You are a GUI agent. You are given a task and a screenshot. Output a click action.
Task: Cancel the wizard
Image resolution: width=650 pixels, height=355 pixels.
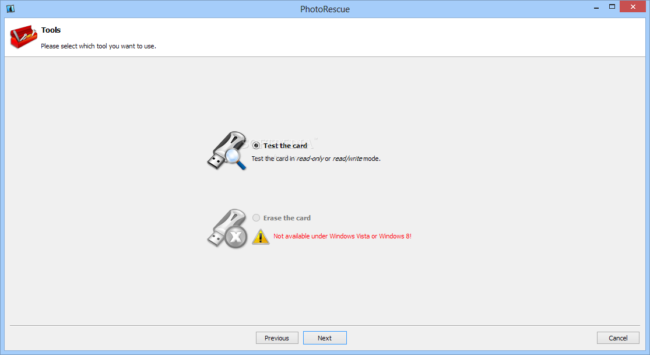click(x=618, y=338)
